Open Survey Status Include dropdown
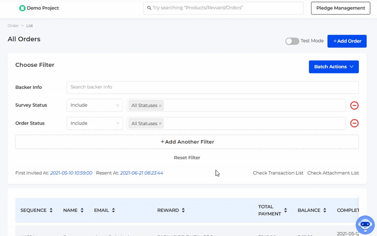Image resolution: width=377 pixels, height=236 pixels. [95, 105]
